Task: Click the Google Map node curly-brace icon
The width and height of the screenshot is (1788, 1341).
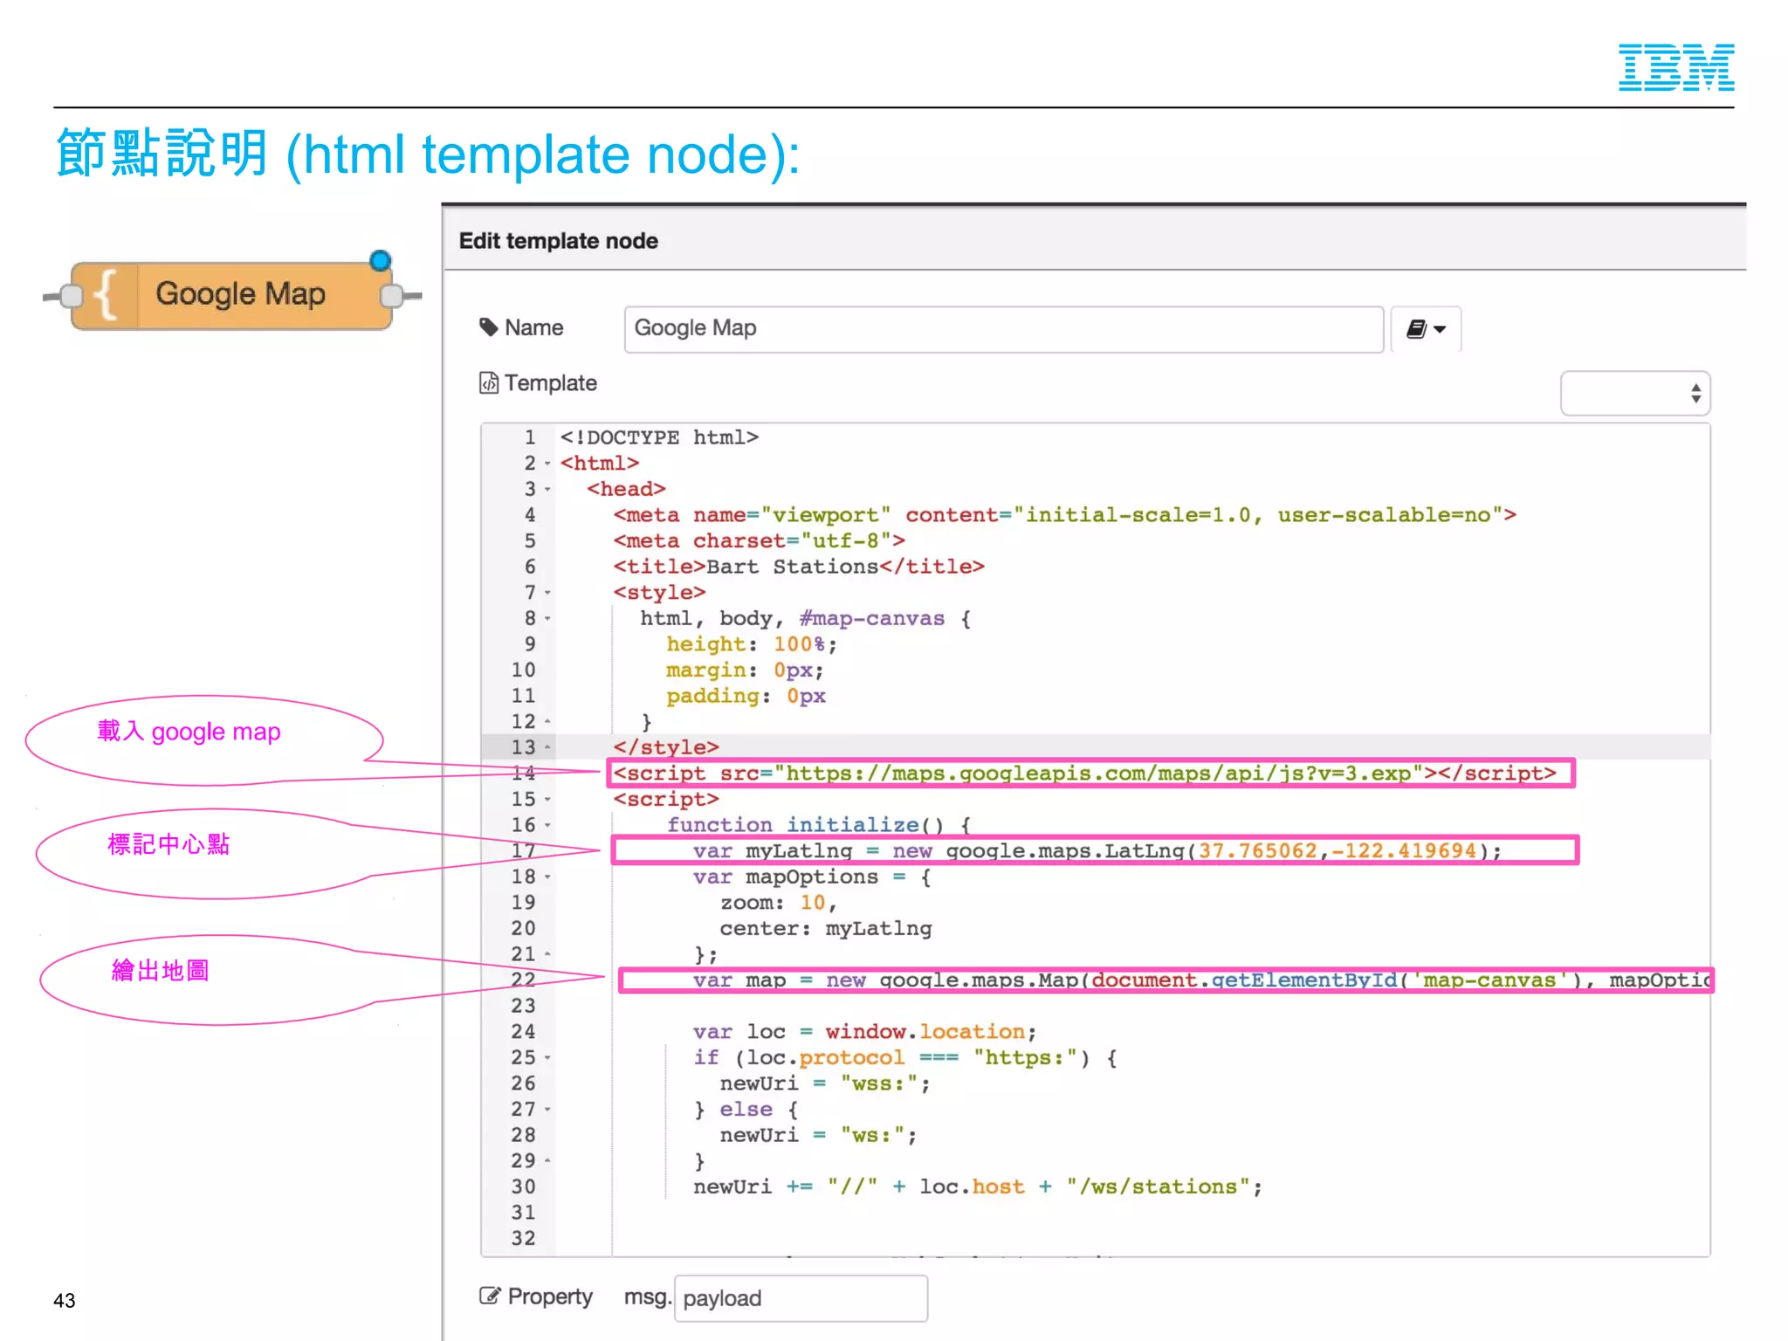Action: 105,295
